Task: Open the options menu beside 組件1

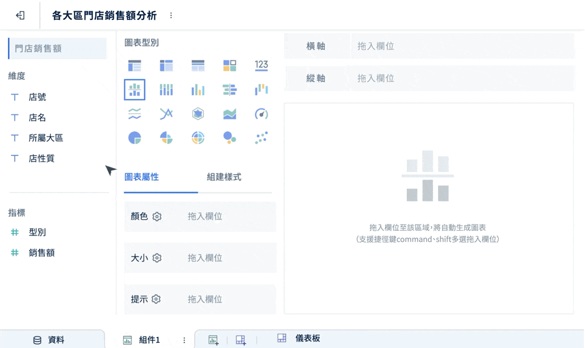Action: [x=183, y=338]
